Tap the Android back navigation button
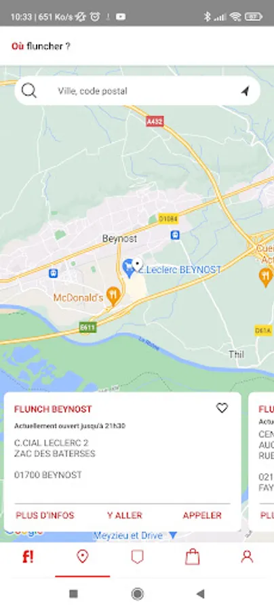This screenshot has height=610, width=274. coord(201,594)
